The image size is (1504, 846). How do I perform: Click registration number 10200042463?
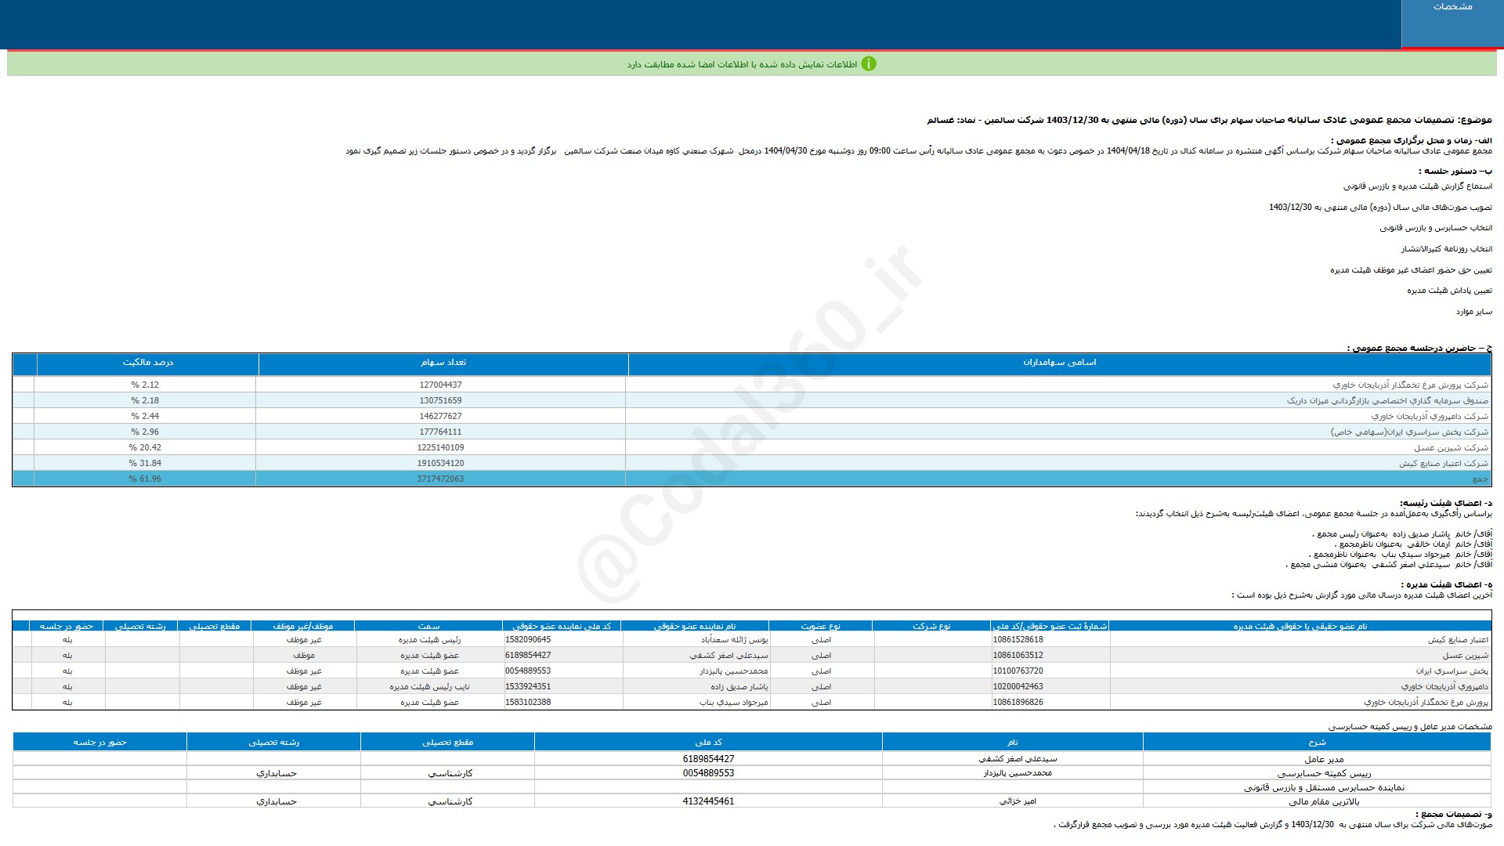click(1018, 687)
